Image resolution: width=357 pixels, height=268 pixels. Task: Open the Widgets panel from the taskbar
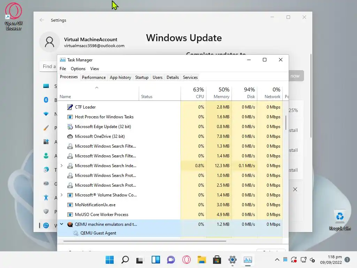(156, 260)
